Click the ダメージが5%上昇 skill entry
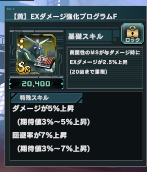The height and width of the screenshot is (172, 147). [x=43, y=109]
